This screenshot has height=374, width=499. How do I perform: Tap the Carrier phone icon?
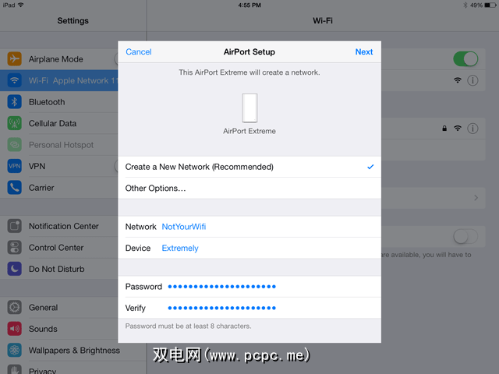(x=14, y=188)
